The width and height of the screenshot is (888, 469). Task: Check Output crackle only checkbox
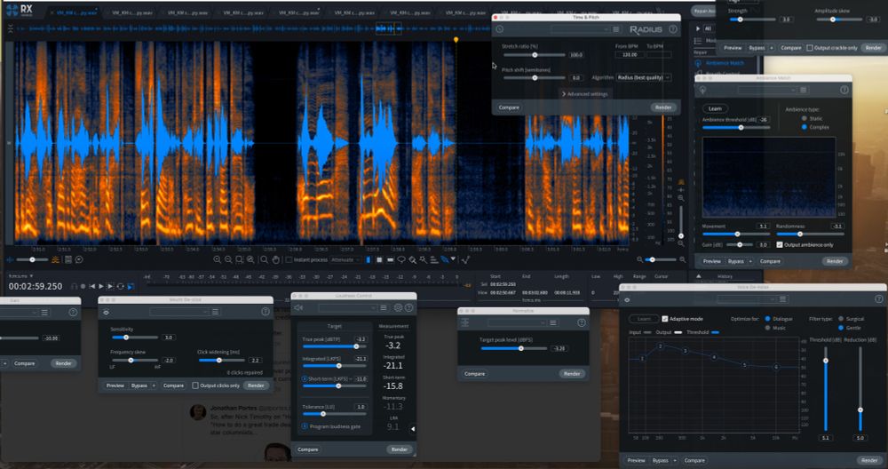tap(810, 48)
